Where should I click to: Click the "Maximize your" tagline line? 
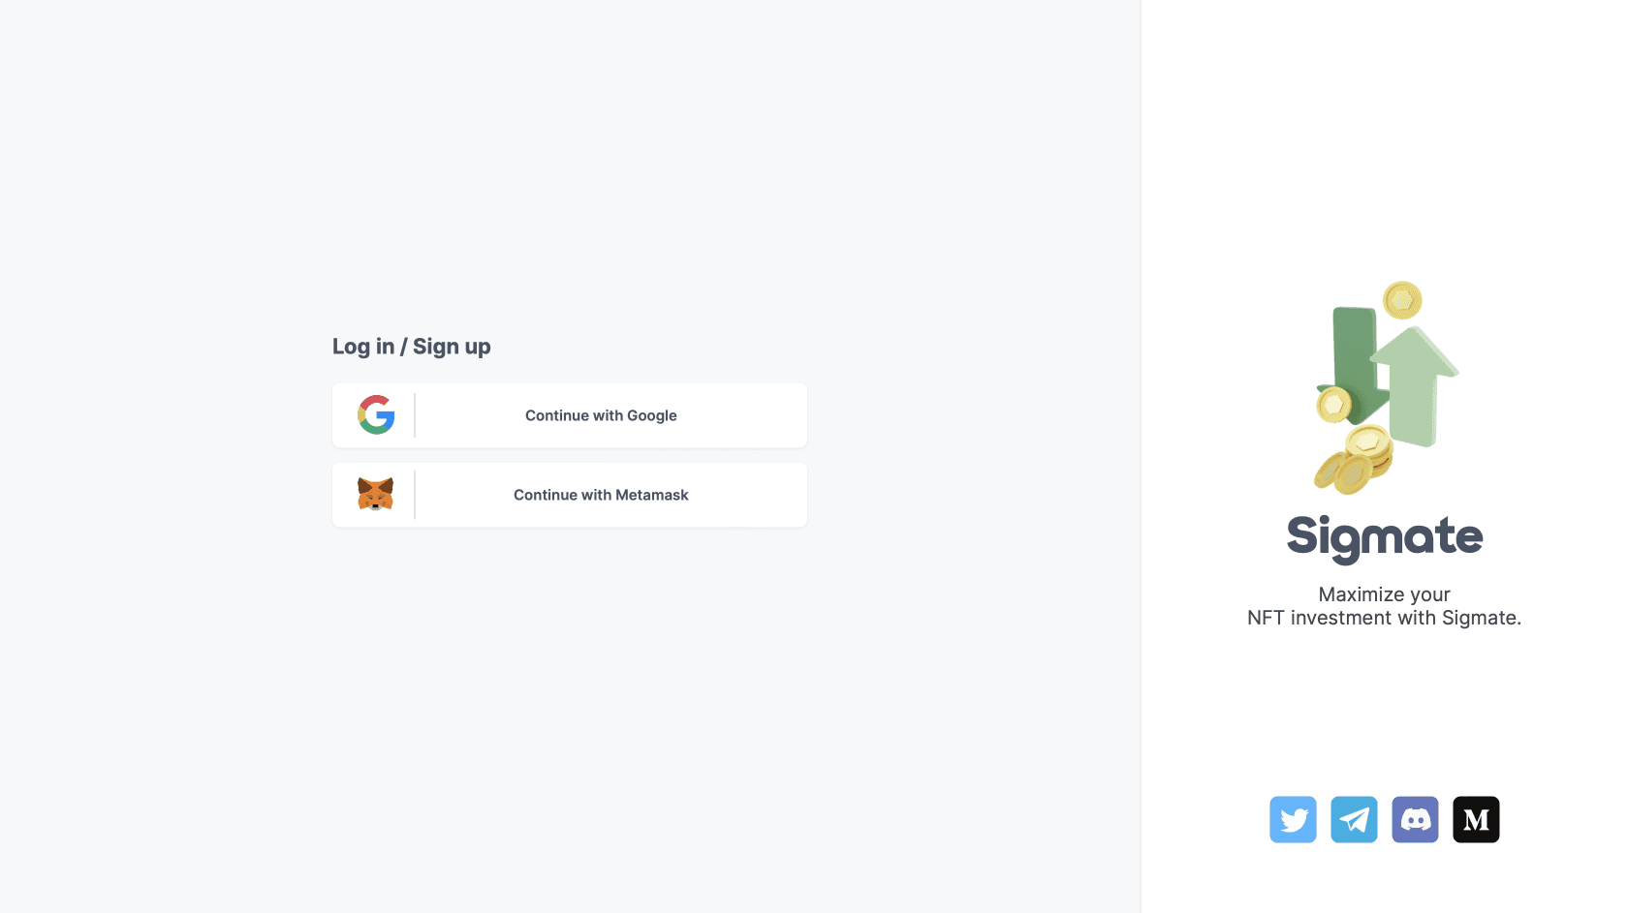(x=1384, y=594)
